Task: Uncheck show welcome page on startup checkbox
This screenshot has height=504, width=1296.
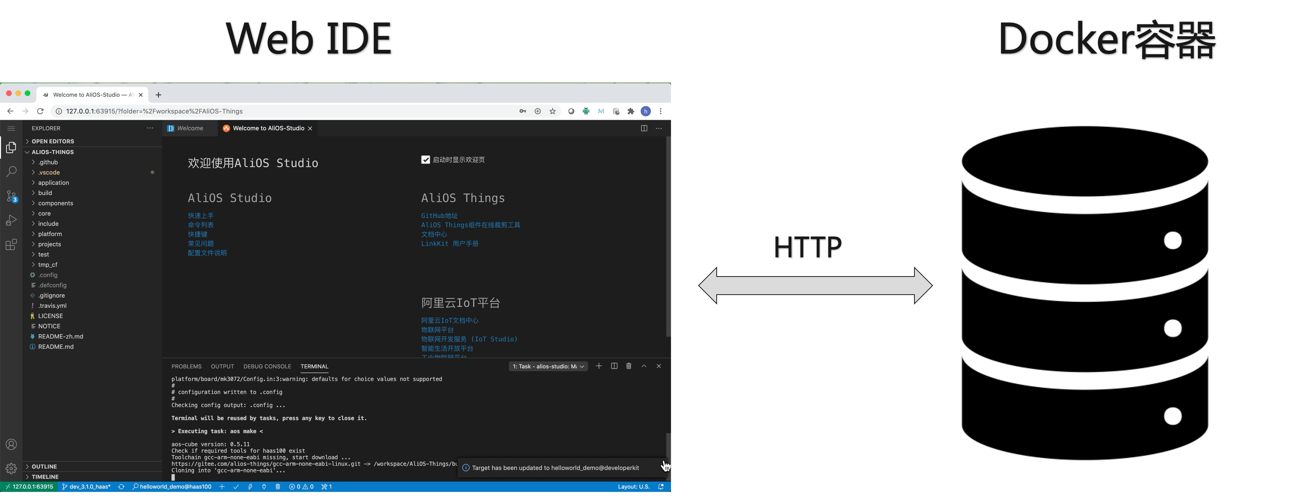Action: 426,160
